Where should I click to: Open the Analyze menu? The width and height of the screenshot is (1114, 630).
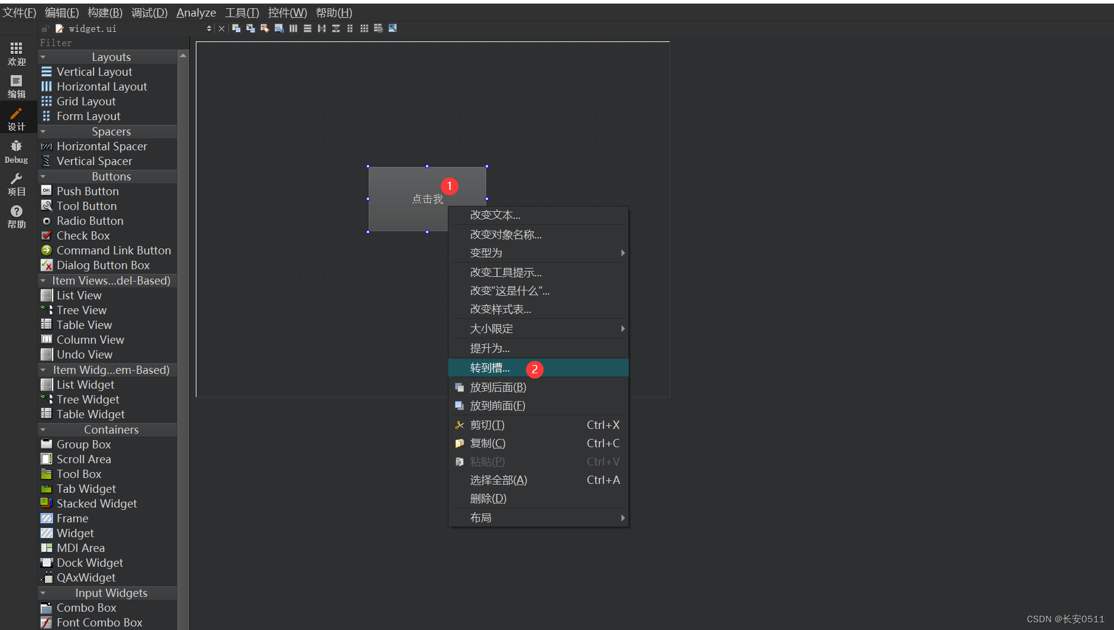point(196,12)
